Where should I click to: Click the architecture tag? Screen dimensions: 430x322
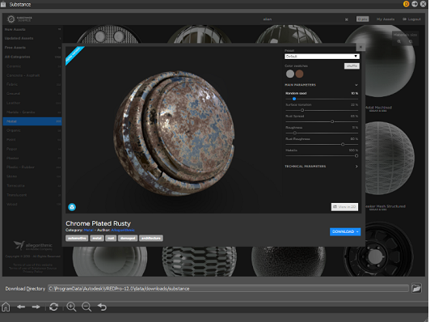[x=151, y=239]
